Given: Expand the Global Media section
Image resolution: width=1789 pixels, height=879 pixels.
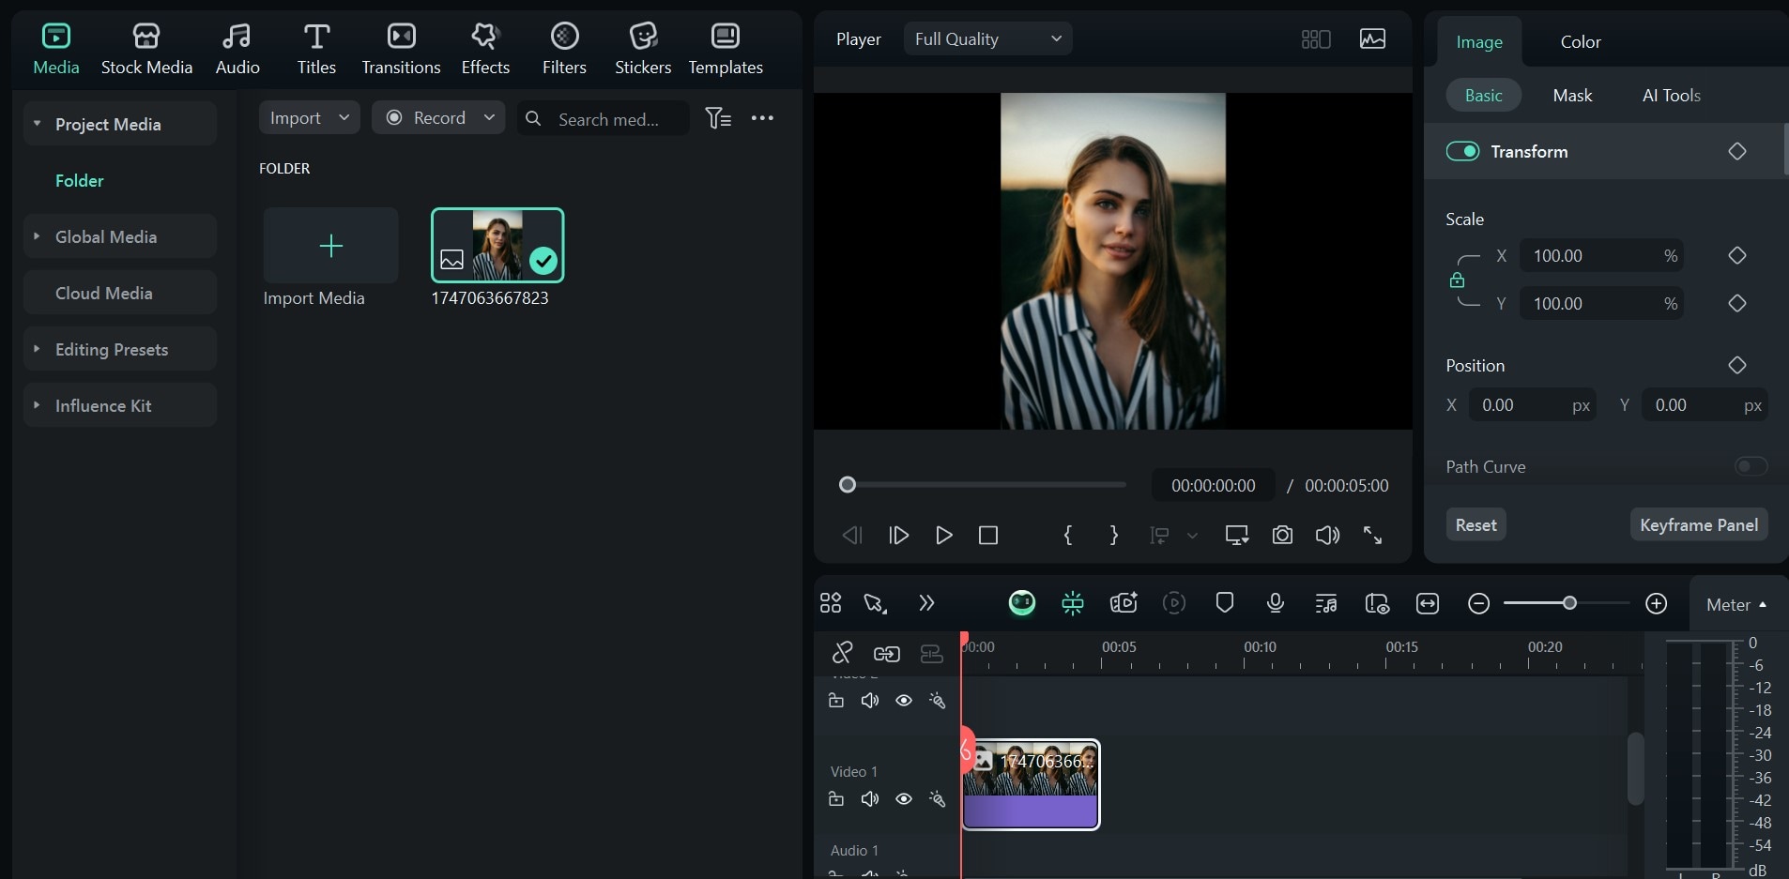Looking at the screenshot, I should (38, 235).
